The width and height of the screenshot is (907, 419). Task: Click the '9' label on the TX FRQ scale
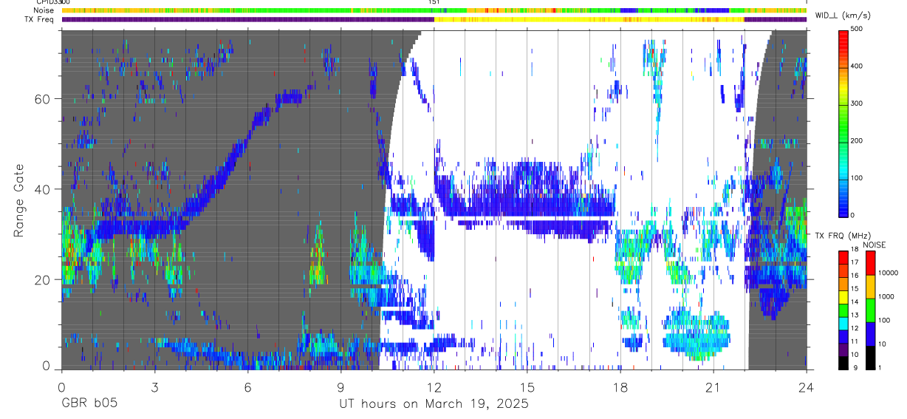[855, 368]
